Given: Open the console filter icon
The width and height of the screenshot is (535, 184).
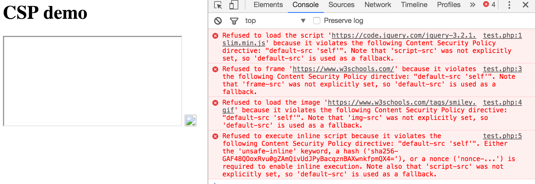Looking at the screenshot, I should pyautogui.click(x=234, y=21).
